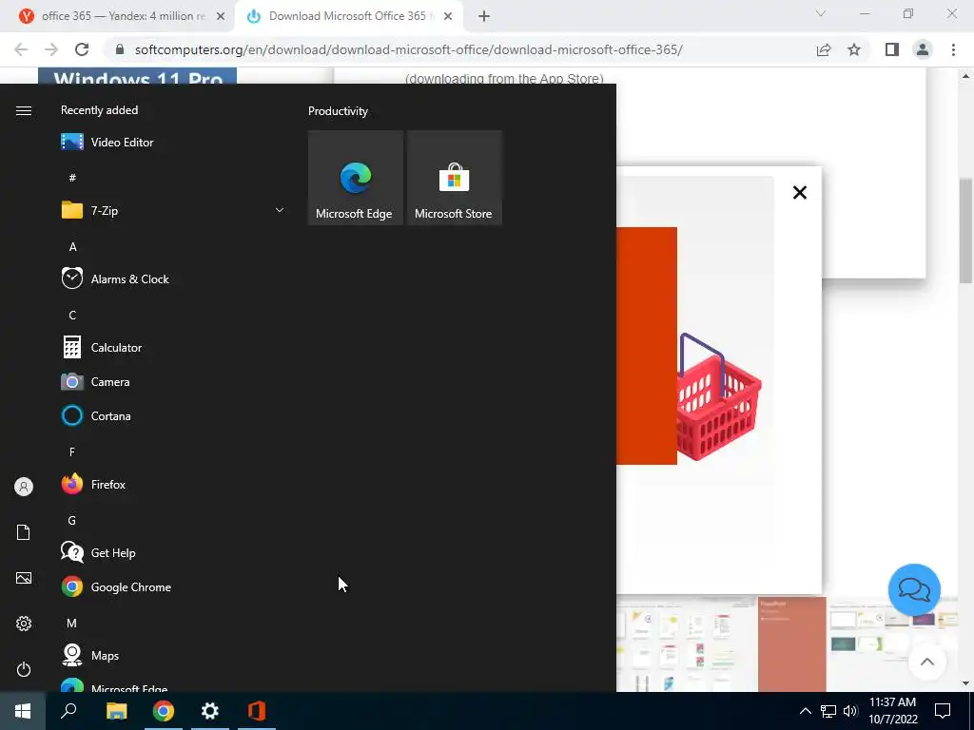Open the Maps app
The image size is (974, 730).
[x=172, y=656]
